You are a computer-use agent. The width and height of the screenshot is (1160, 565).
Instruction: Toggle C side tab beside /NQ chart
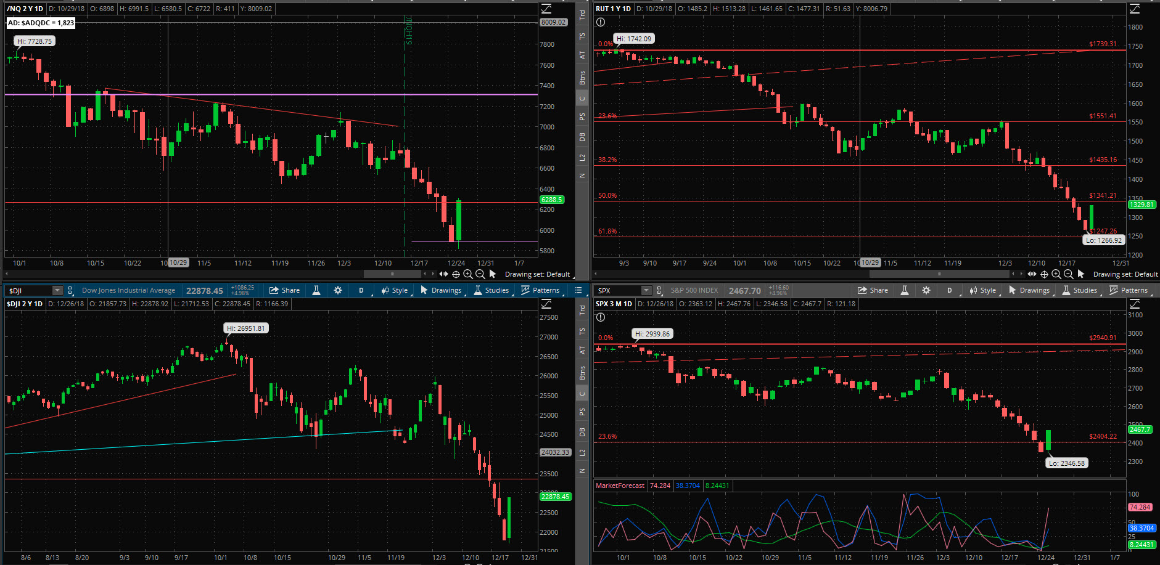[x=582, y=99]
